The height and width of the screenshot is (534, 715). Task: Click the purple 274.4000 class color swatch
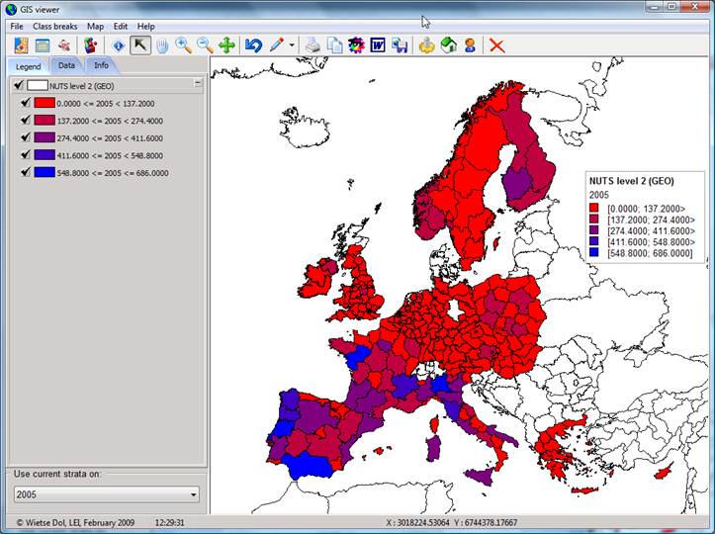click(45, 137)
